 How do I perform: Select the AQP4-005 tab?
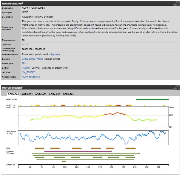tap(54, 94)
